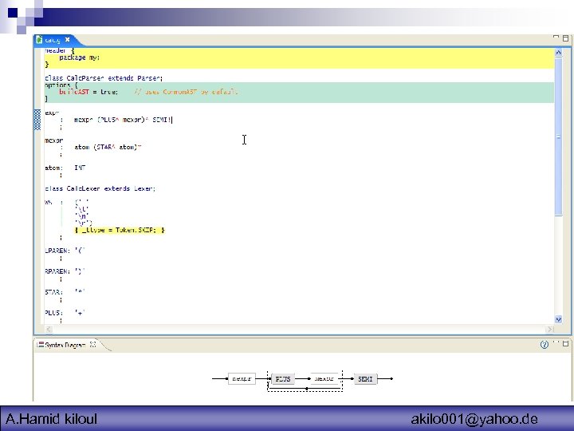The image size is (574, 431).
Task: Minimize the Syntax Diagram panel
Action: pos(556,342)
